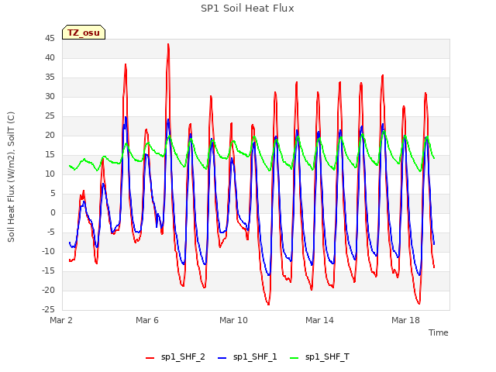Click the Mar 18 x-axis tick label
The height and width of the screenshot is (372, 496).
tap(405, 320)
